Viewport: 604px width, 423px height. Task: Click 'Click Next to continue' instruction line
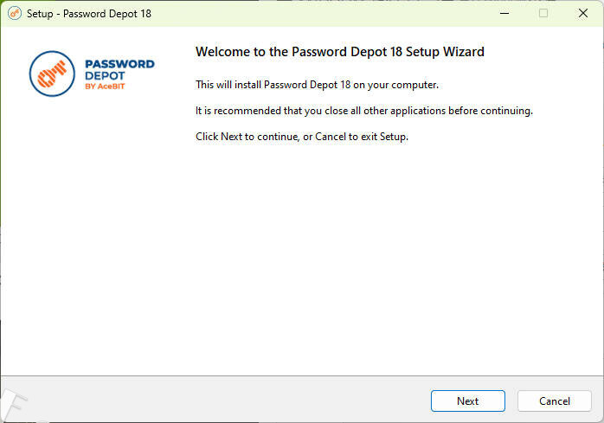coord(301,137)
